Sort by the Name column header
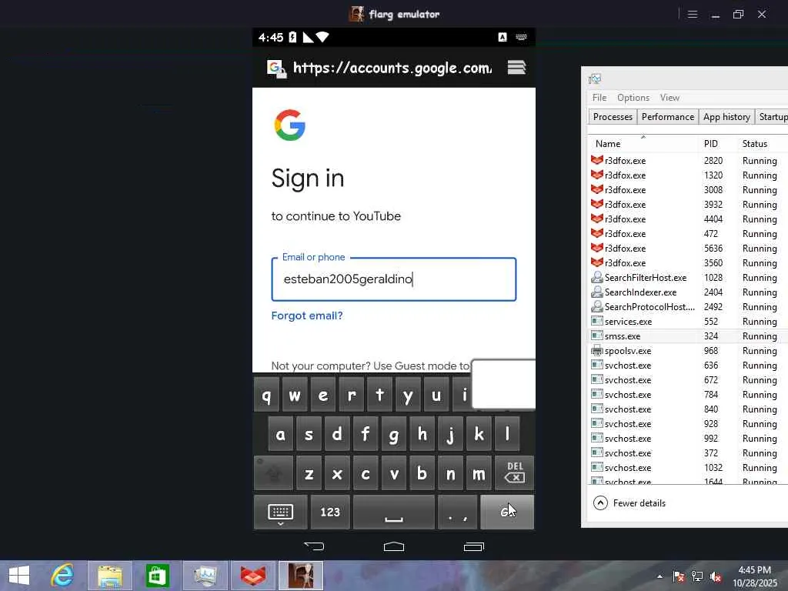Screen dimensions: 788x591 (x=643, y=144)
